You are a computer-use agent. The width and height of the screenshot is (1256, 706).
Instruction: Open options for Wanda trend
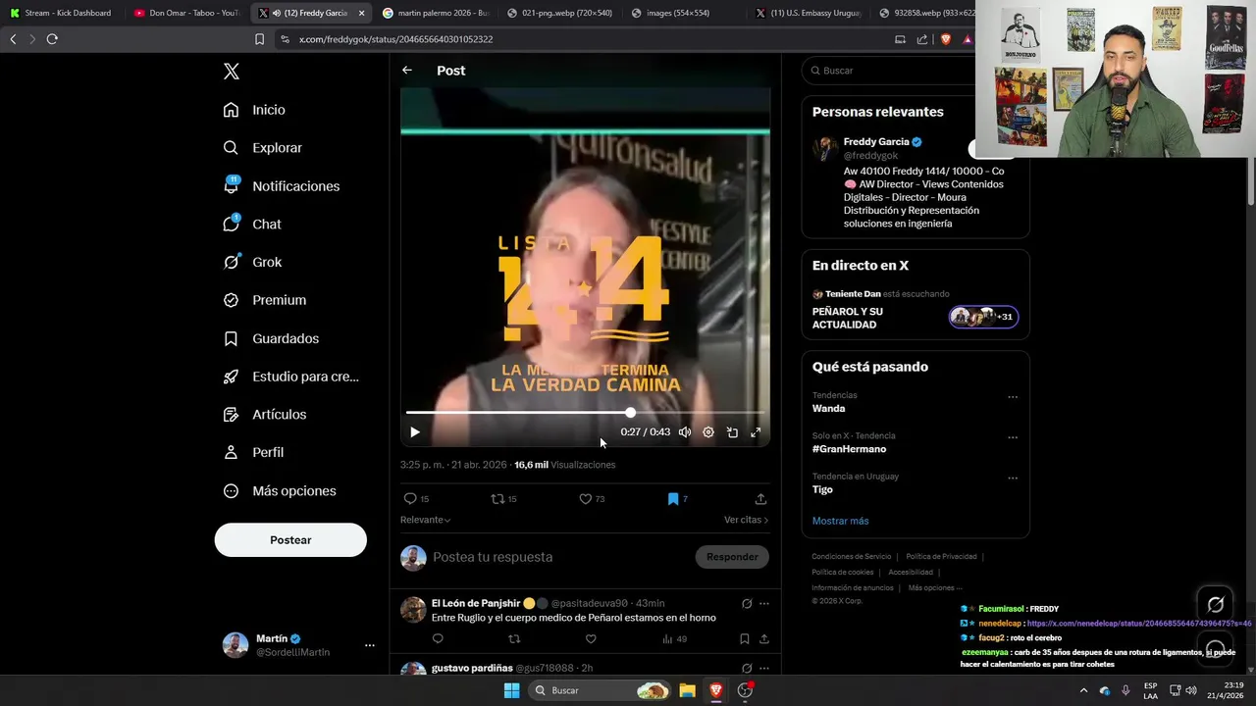click(x=1013, y=397)
